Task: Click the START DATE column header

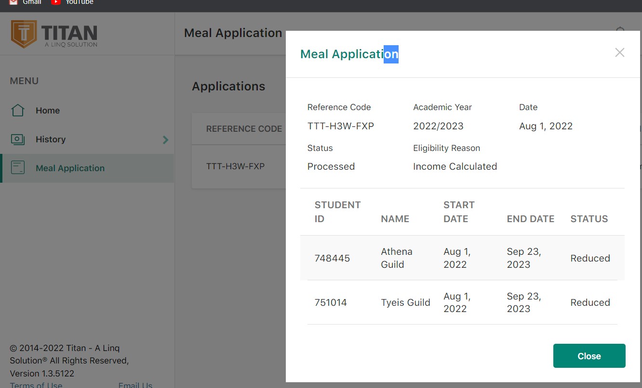Action: click(x=459, y=212)
